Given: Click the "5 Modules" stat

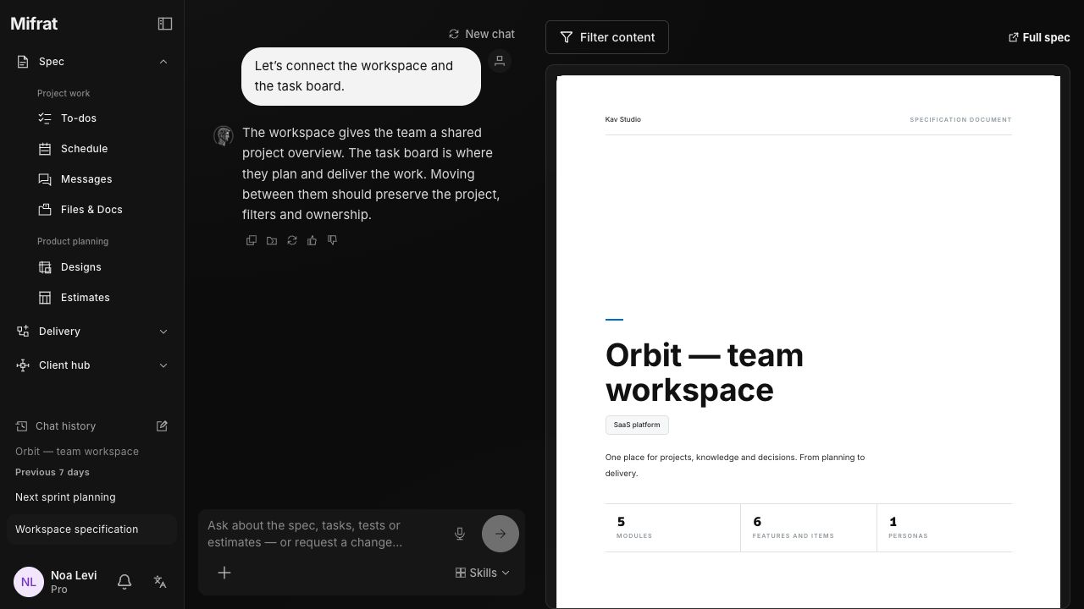Looking at the screenshot, I should 672,528.
